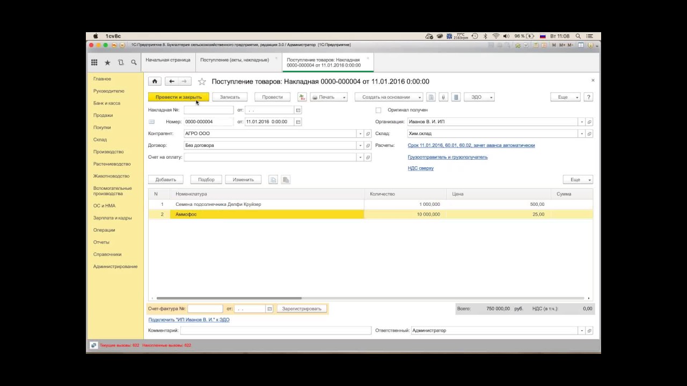Go to home page icon button
The width and height of the screenshot is (687, 386).
tap(155, 81)
